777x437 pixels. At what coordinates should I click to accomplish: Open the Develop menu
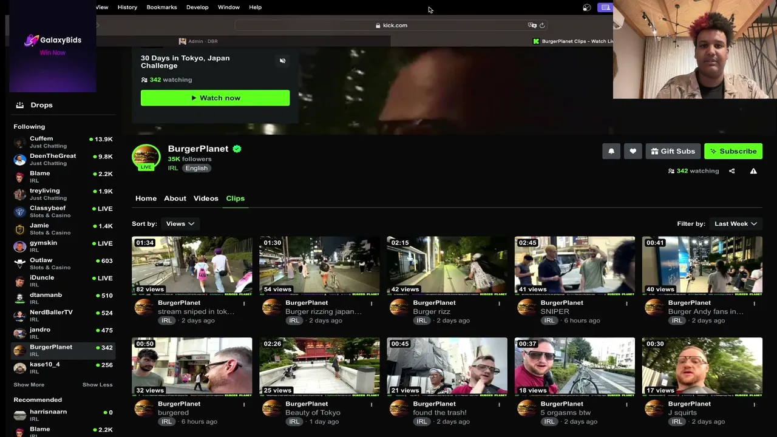tap(197, 7)
